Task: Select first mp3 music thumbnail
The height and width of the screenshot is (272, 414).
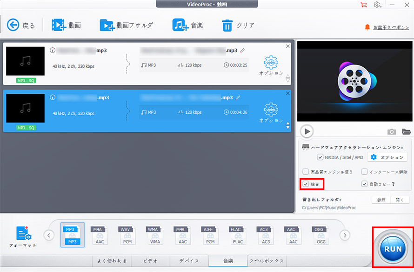Action: click(x=25, y=61)
